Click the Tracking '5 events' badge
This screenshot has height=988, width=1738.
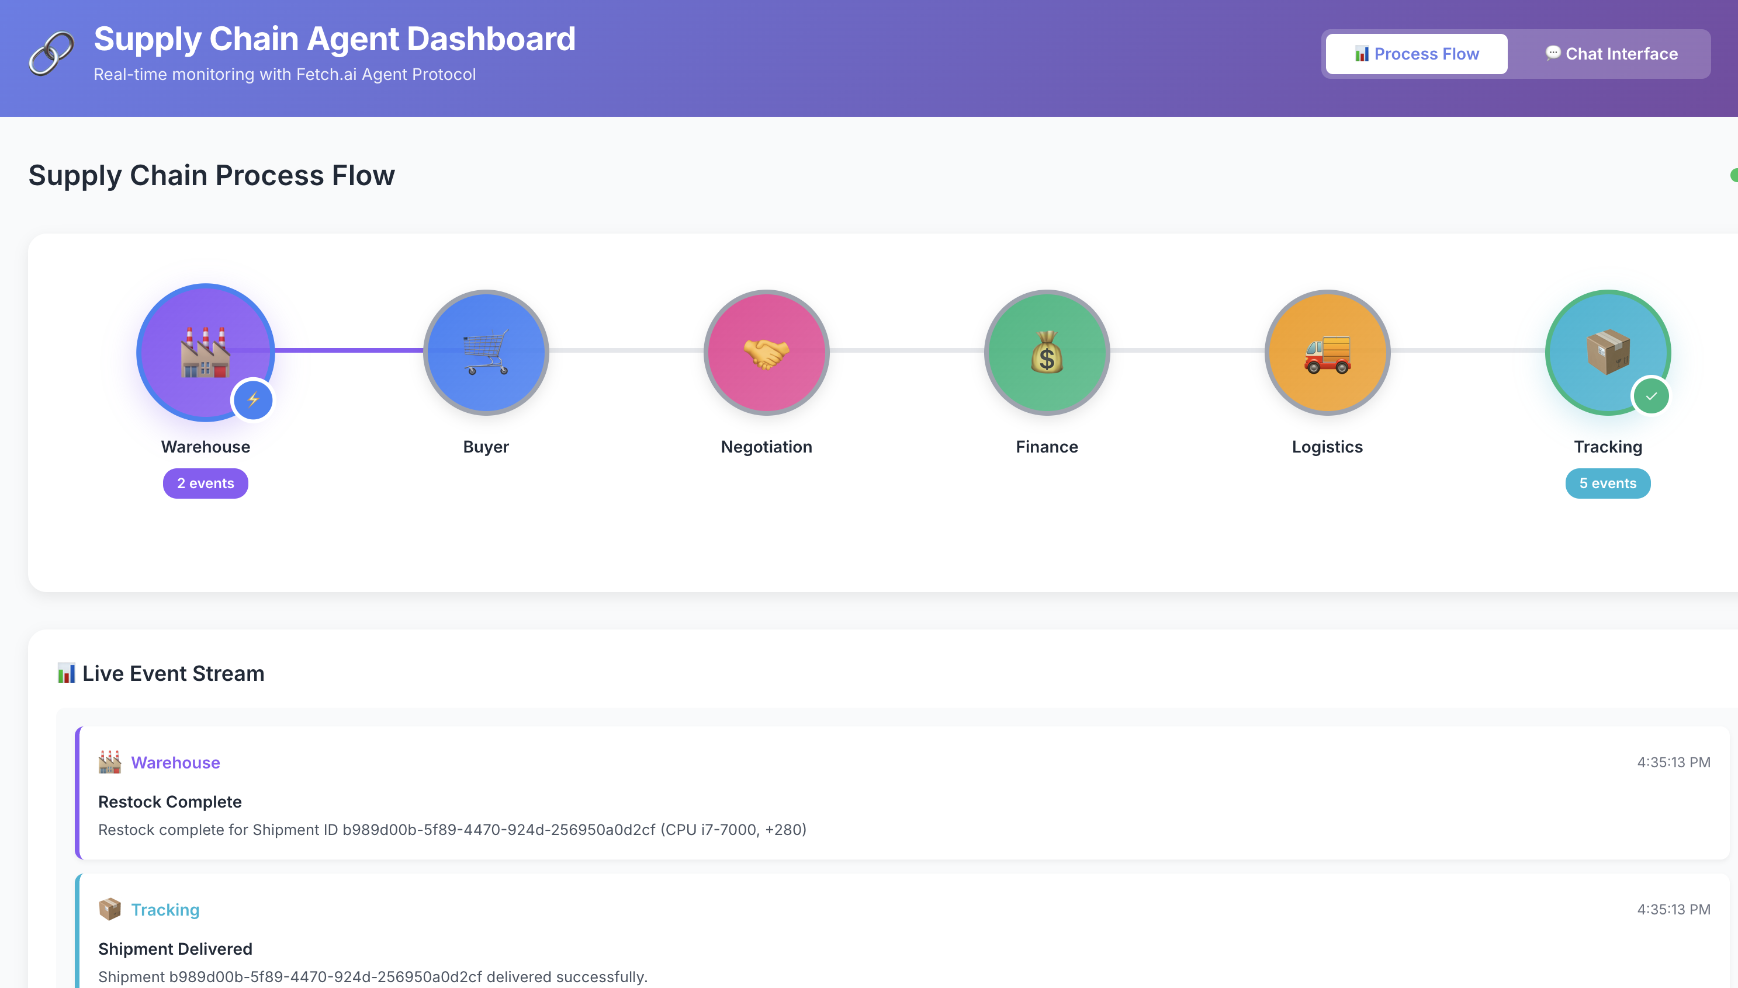pos(1607,483)
